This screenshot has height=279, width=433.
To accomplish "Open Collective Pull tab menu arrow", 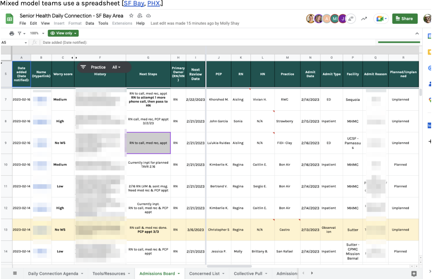I will pos(266,273).
